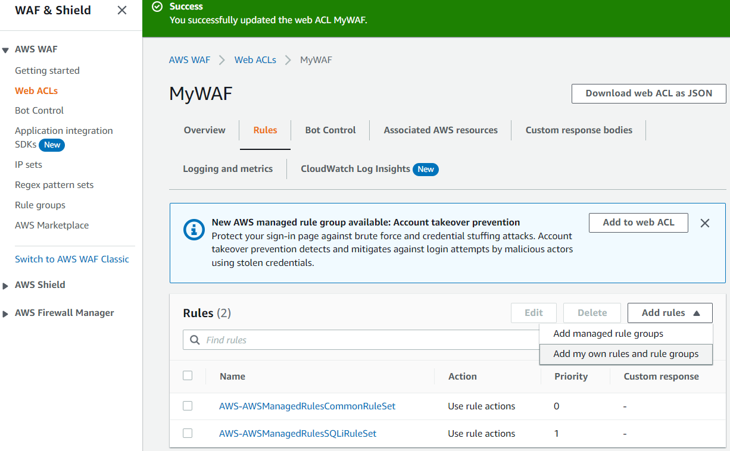Click Switch to AWS WAF Classic
730x451 pixels.
pos(72,259)
